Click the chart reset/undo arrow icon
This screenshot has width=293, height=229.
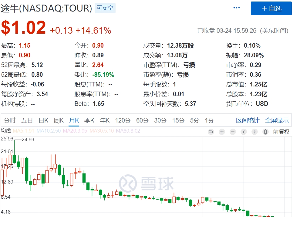coord(211,132)
